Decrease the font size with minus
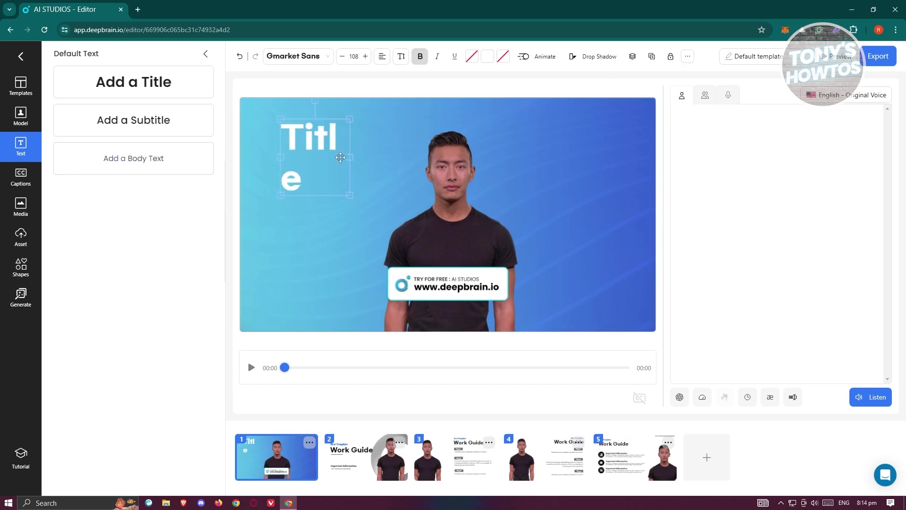The width and height of the screenshot is (906, 510). pyautogui.click(x=342, y=57)
